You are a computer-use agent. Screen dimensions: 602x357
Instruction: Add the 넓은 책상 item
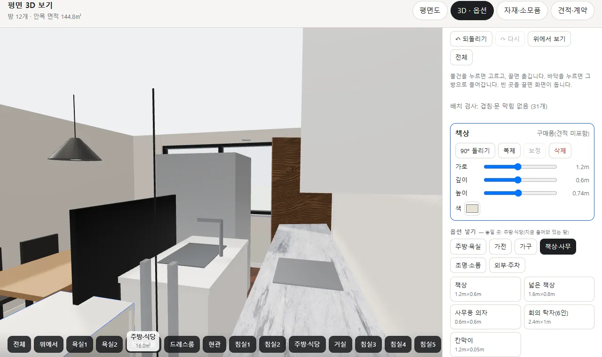coord(559,289)
